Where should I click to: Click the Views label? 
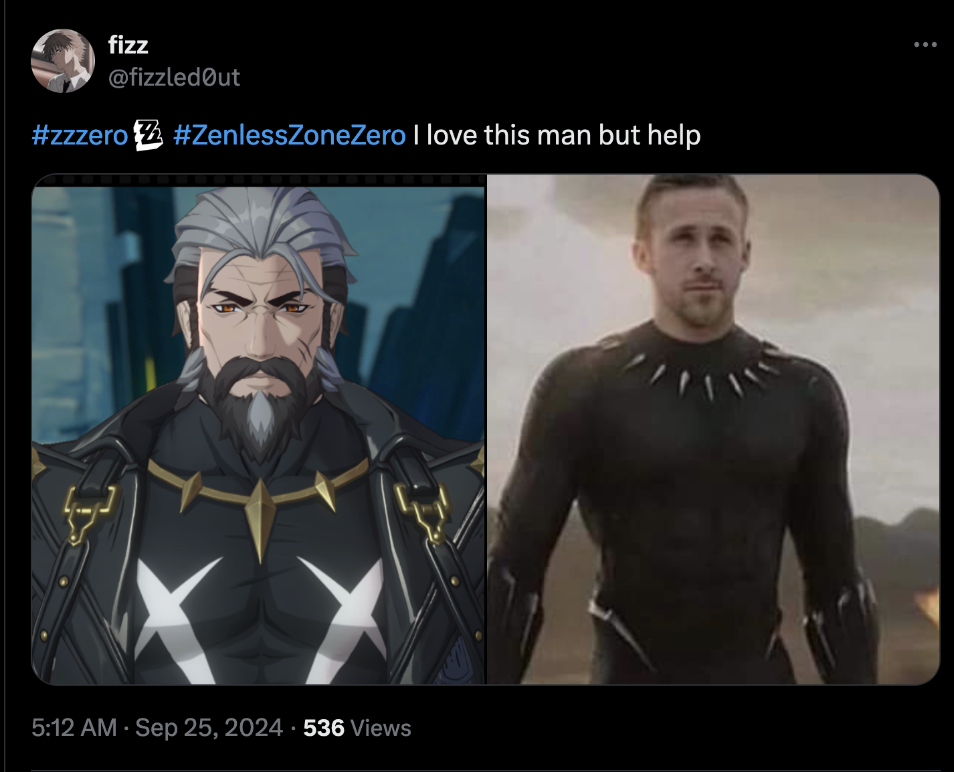(381, 728)
